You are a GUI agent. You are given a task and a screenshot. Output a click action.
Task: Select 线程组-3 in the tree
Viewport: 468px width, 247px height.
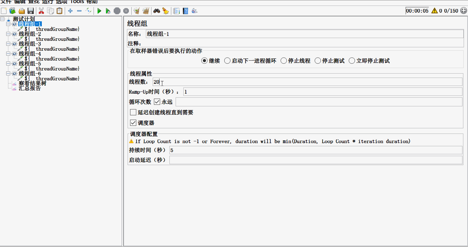(30, 44)
